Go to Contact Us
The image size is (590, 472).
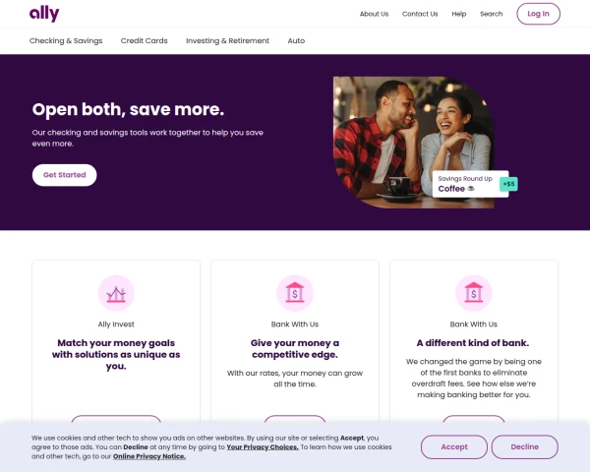[420, 14]
